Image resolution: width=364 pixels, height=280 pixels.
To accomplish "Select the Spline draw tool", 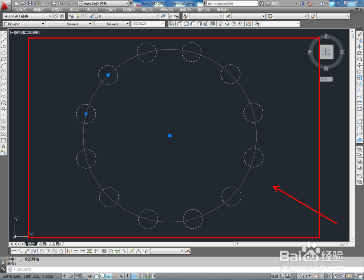I will click(x=4, y=84).
